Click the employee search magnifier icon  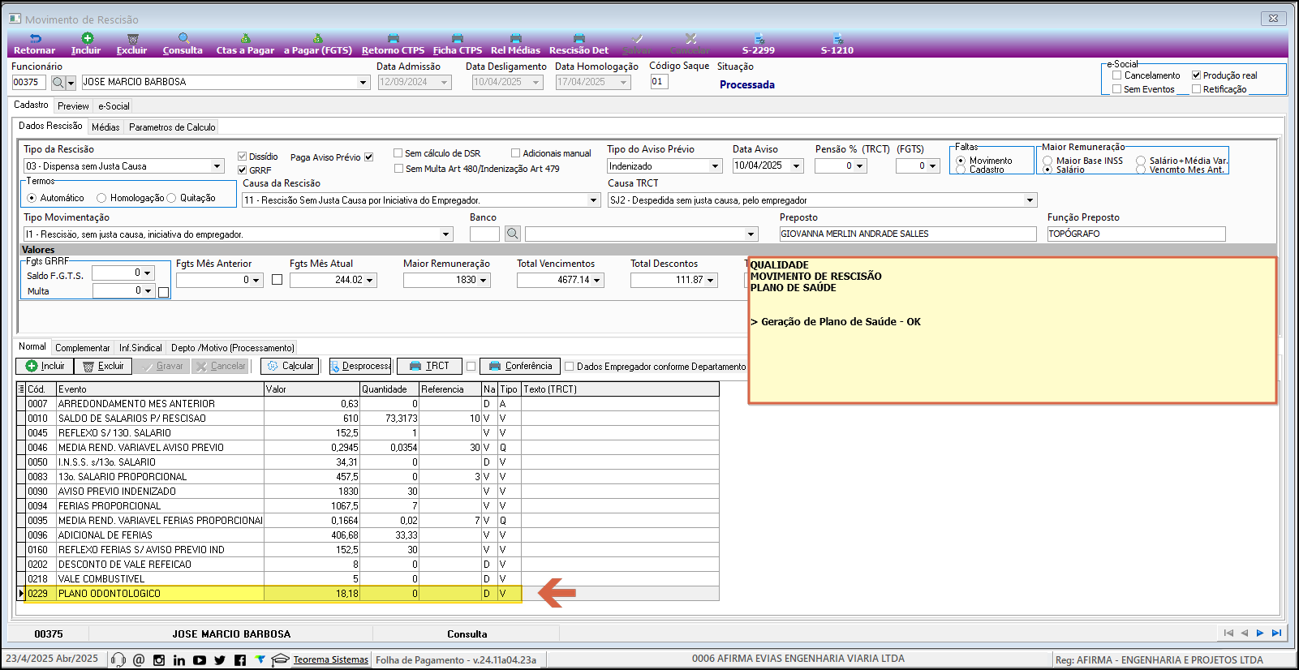pos(58,83)
